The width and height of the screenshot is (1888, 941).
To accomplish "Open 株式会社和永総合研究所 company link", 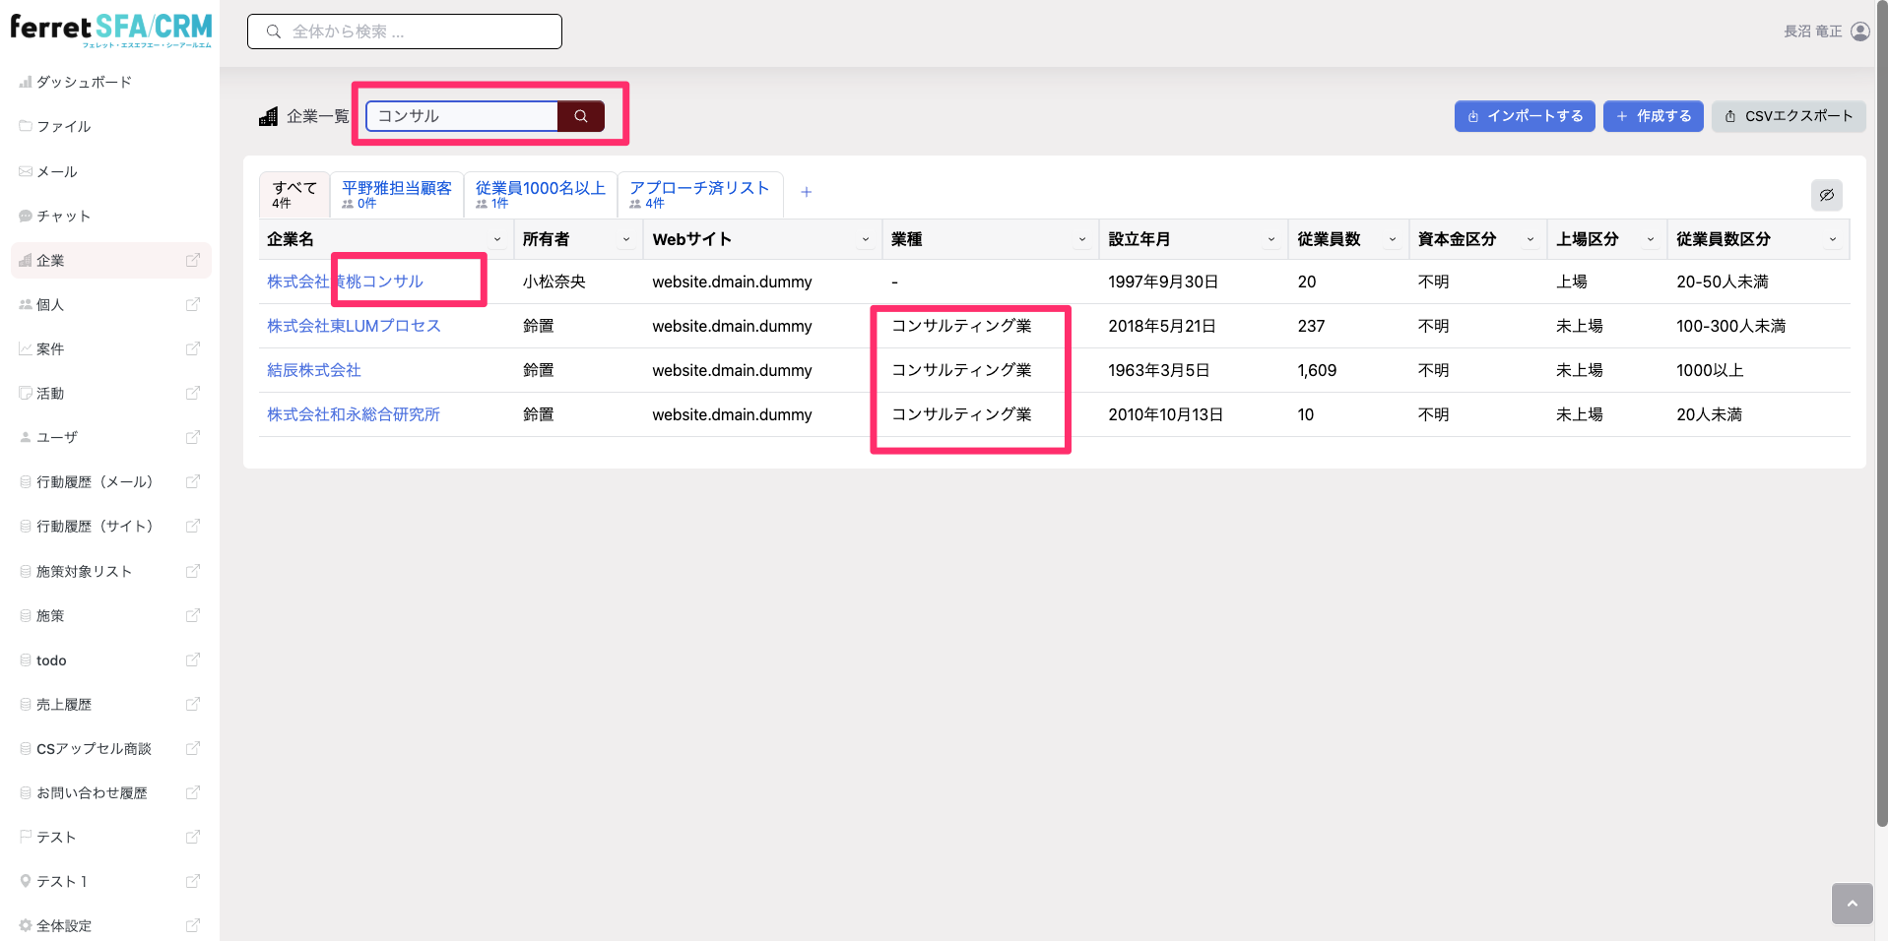I will pyautogui.click(x=354, y=414).
